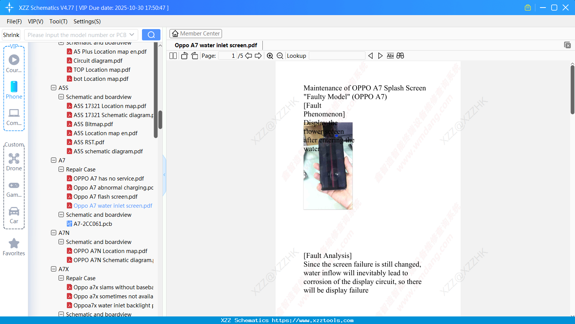Open the A7-2CC061.pcb boardview file
The height and width of the screenshot is (324, 575).
89,224
